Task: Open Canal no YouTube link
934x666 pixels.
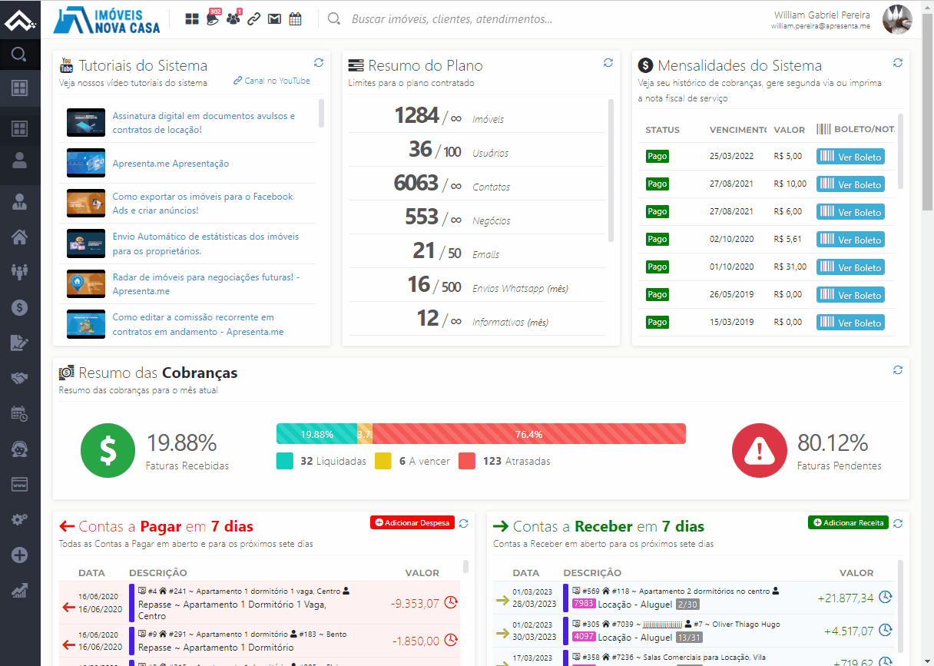Action: [272, 81]
